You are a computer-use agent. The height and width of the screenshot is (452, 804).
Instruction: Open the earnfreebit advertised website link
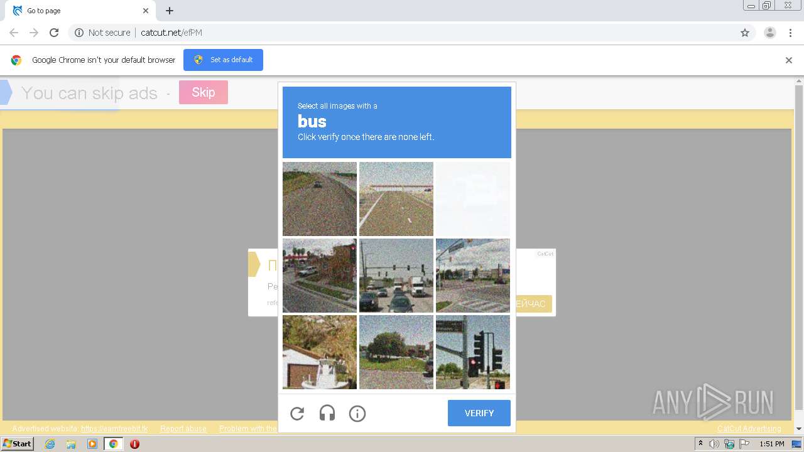point(114,429)
